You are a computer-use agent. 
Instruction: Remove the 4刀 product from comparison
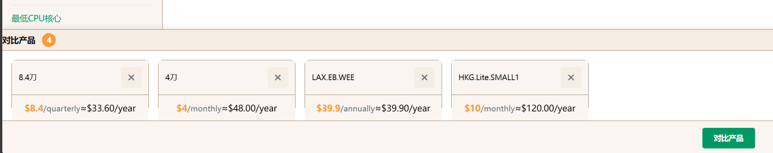(x=278, y=77)
